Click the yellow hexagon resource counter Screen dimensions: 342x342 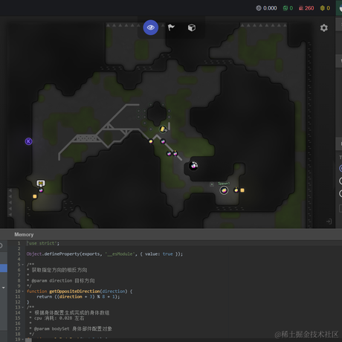pos(325,8)
